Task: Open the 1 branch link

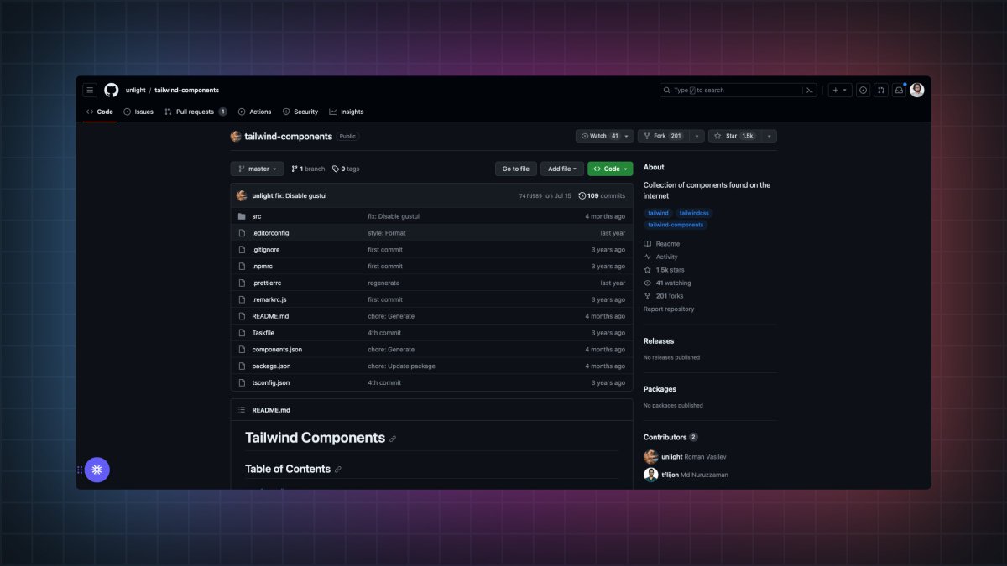Action: [x=308, y=169]
